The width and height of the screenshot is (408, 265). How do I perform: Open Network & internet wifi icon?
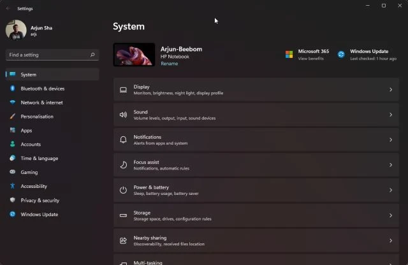point(13,103)
